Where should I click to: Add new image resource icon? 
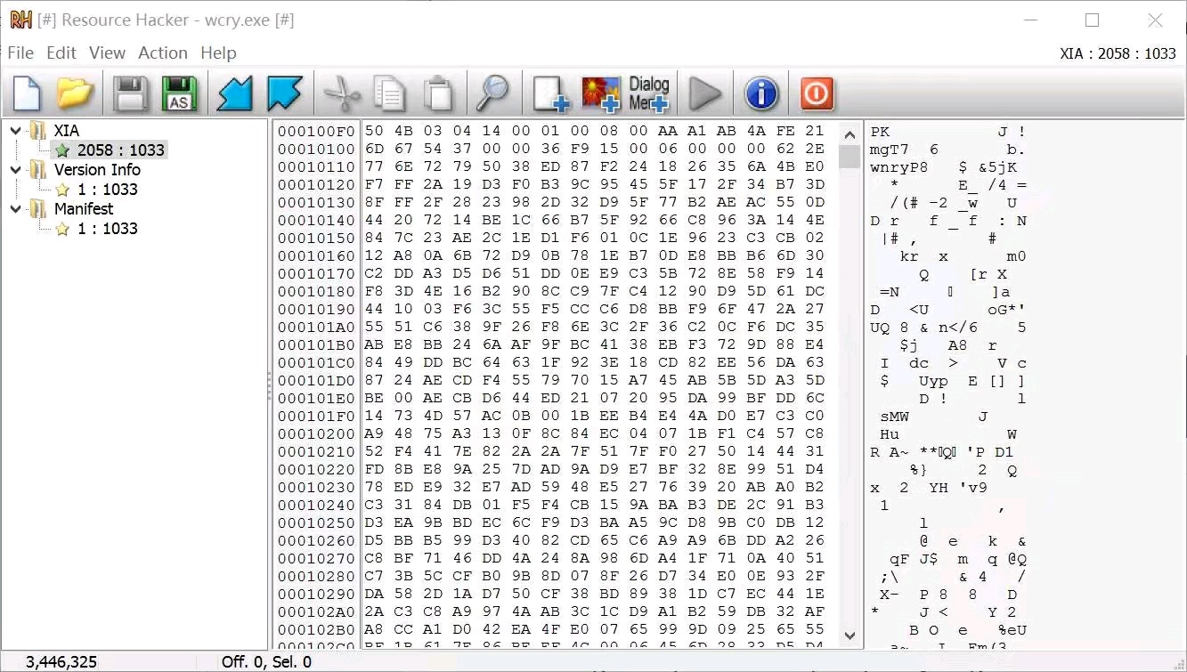click(600, 93)
